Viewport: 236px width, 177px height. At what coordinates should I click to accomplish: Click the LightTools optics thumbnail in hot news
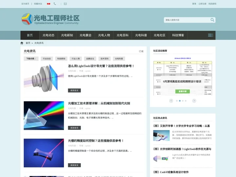point(161,159)
